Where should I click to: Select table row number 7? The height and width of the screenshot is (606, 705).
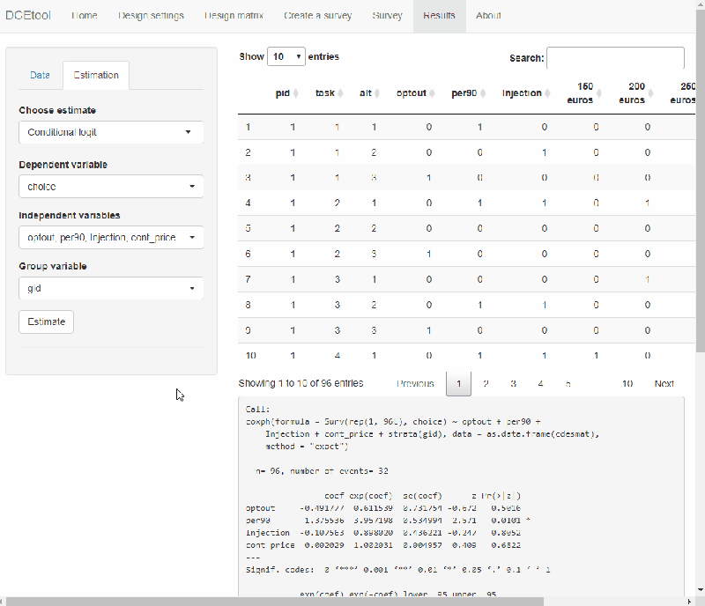point(466,279)
